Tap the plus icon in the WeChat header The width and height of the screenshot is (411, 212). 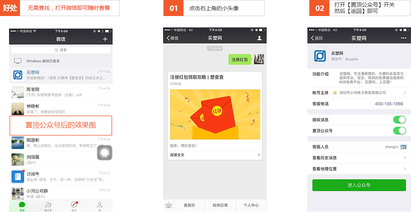tap(105, 39)
